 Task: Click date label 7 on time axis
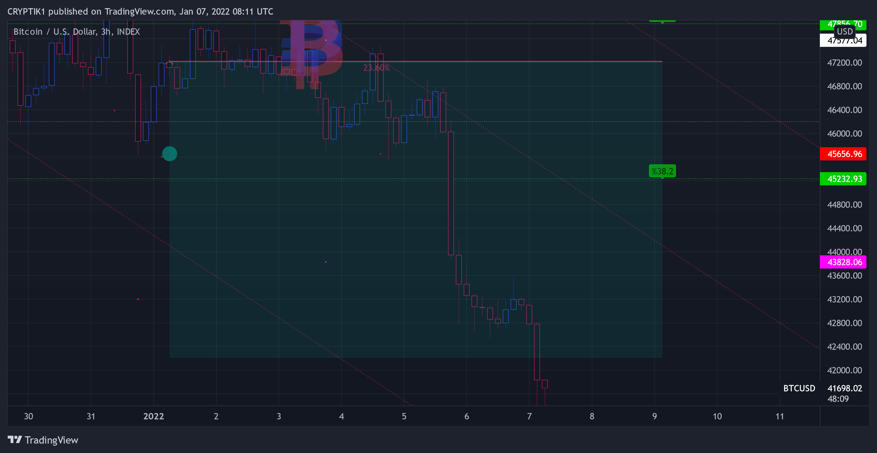[x=529, y=416]
